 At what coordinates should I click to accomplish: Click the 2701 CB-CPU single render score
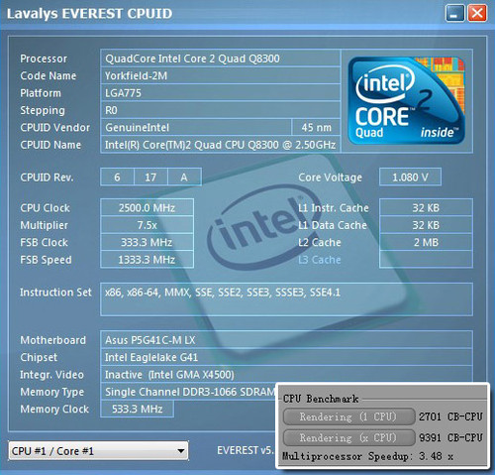(450, 416)
